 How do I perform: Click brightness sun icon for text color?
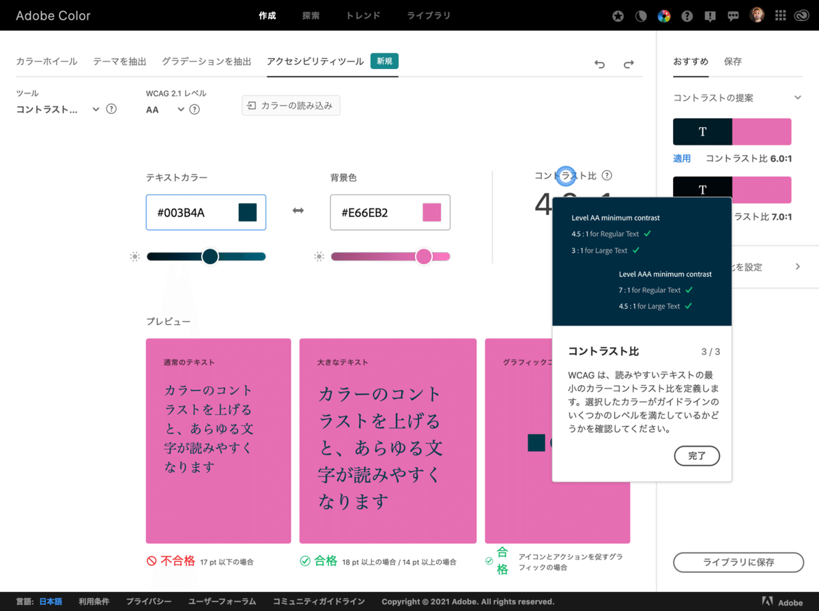[x=134, y=257]
